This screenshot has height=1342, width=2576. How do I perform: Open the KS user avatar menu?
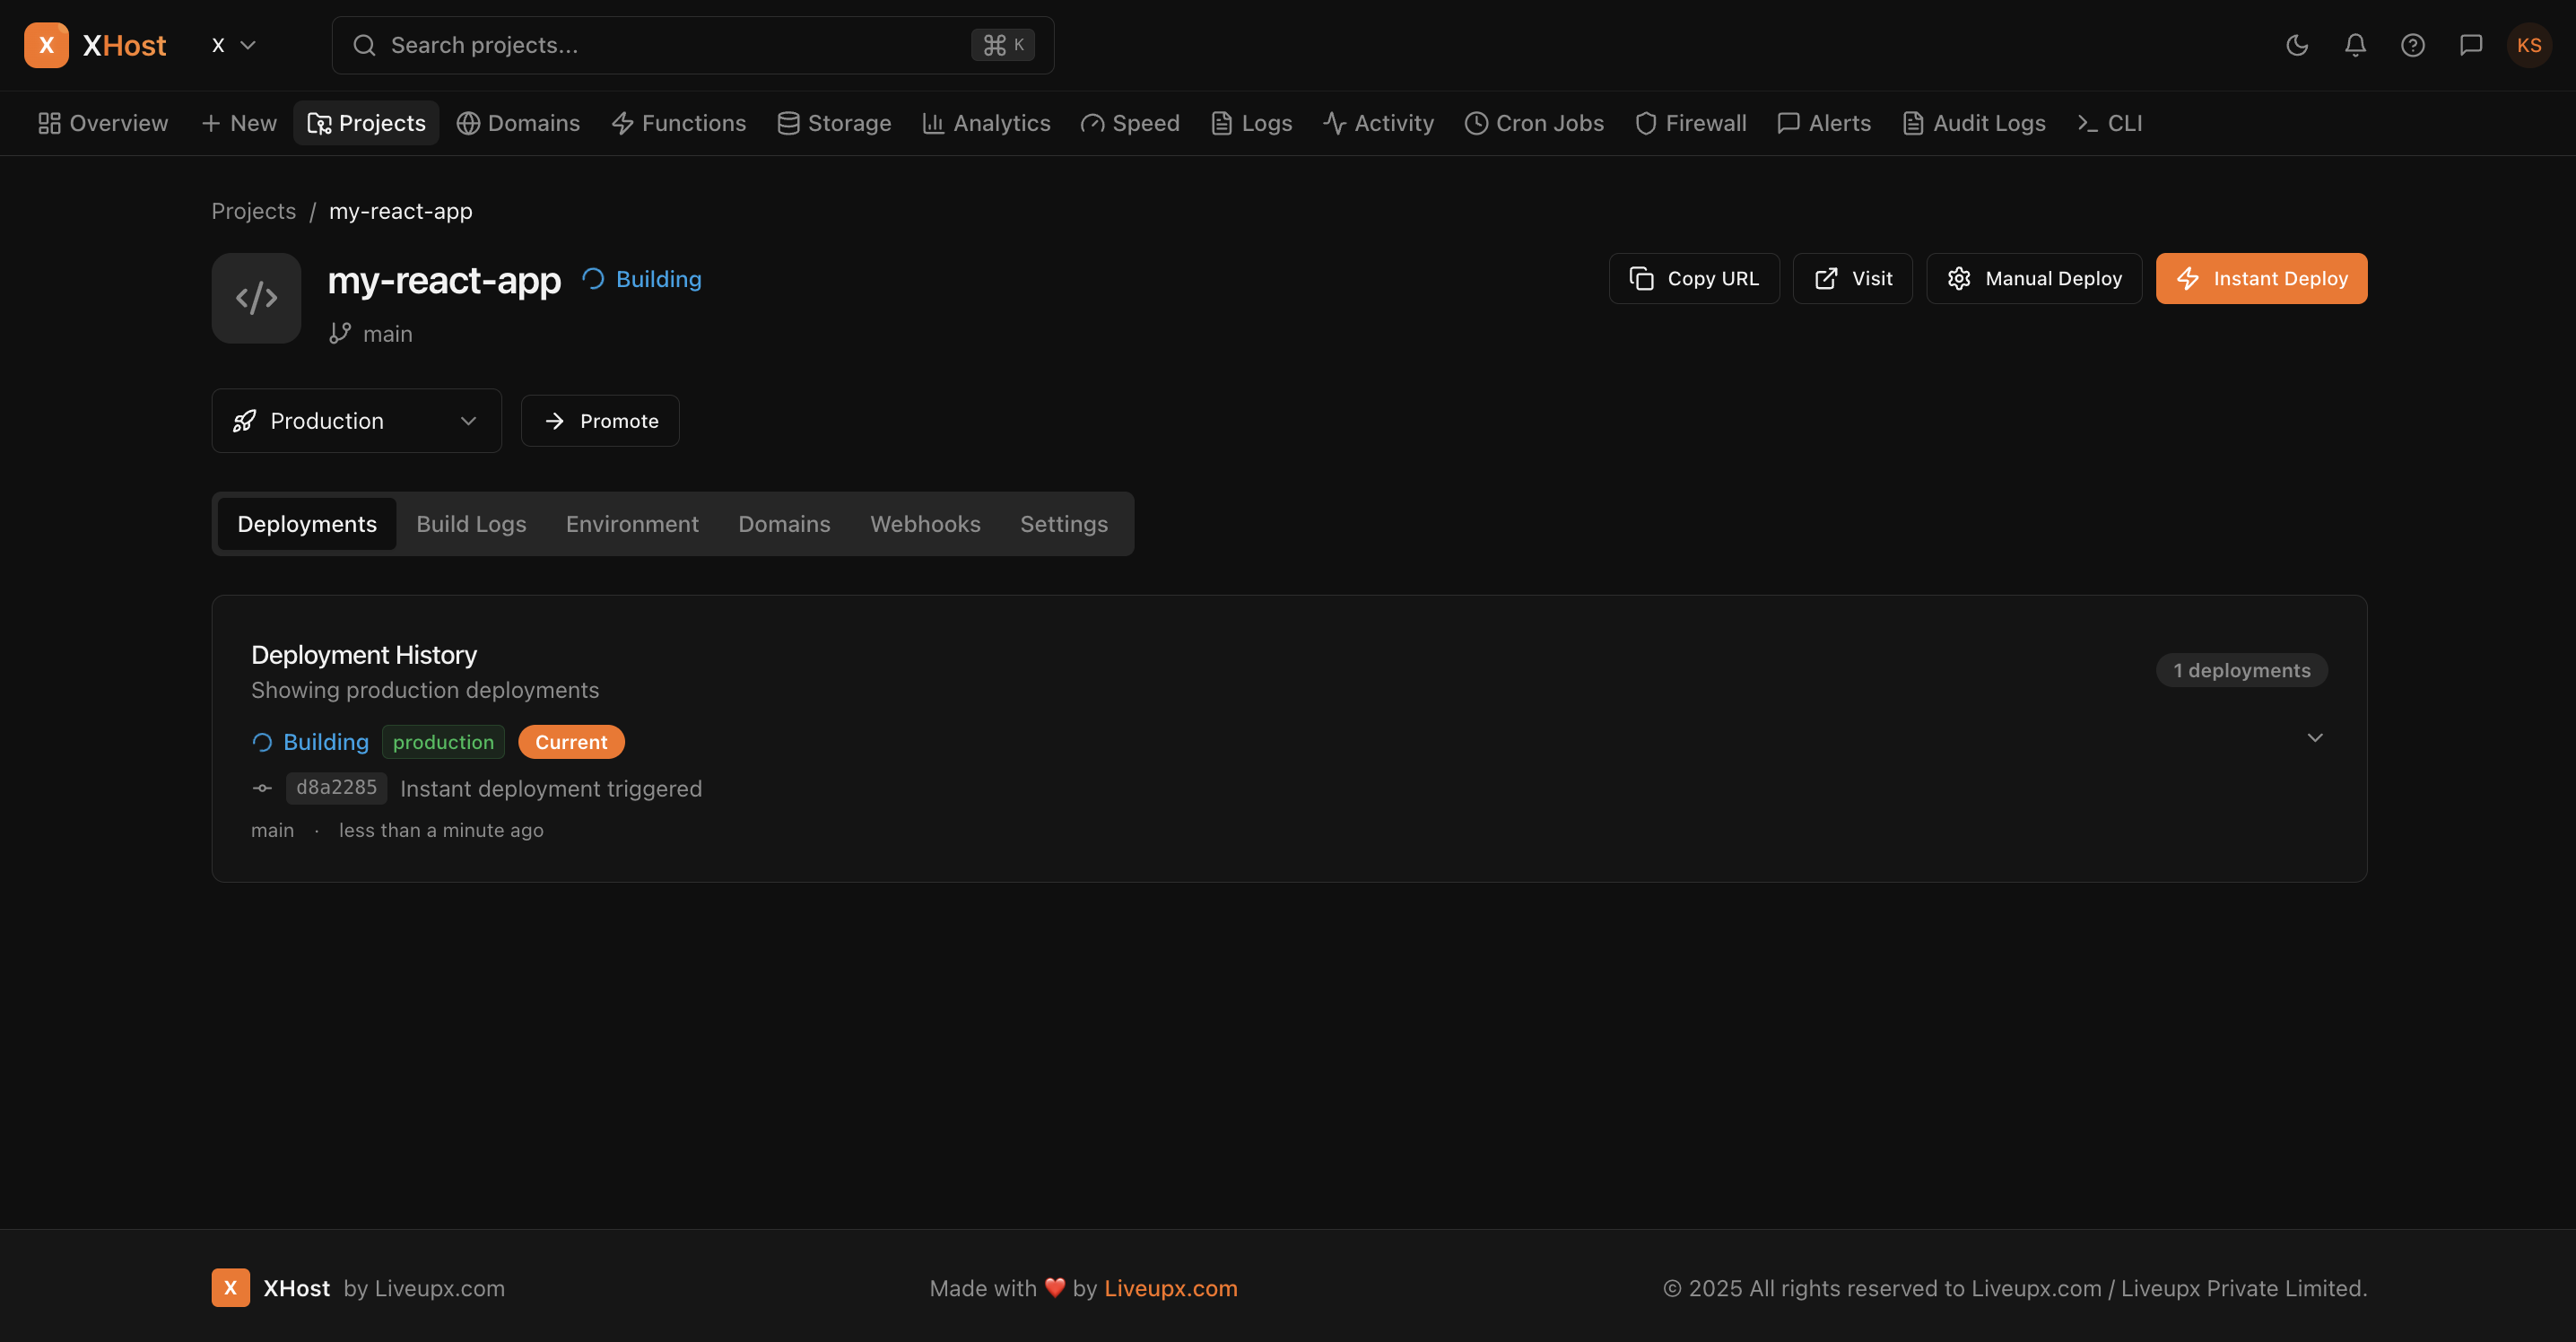click(x=2529, y=44)
